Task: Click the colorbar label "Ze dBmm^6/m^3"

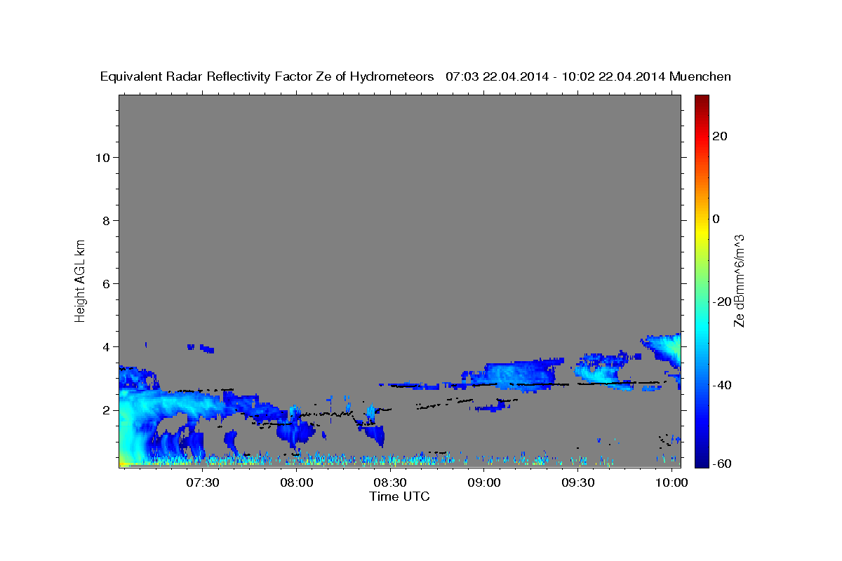Action: (739, 280)
